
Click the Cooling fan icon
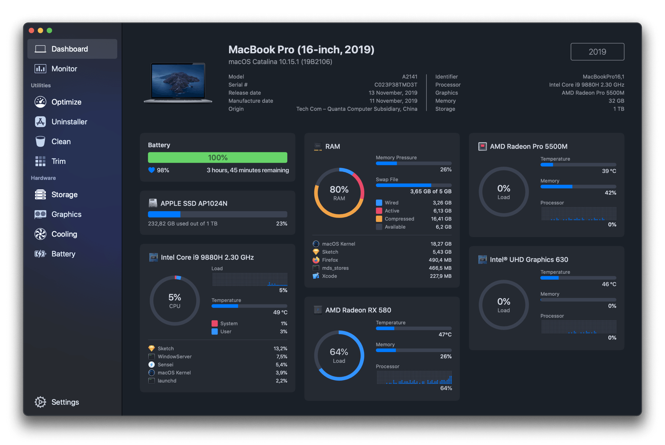click(x=40, y=234)
